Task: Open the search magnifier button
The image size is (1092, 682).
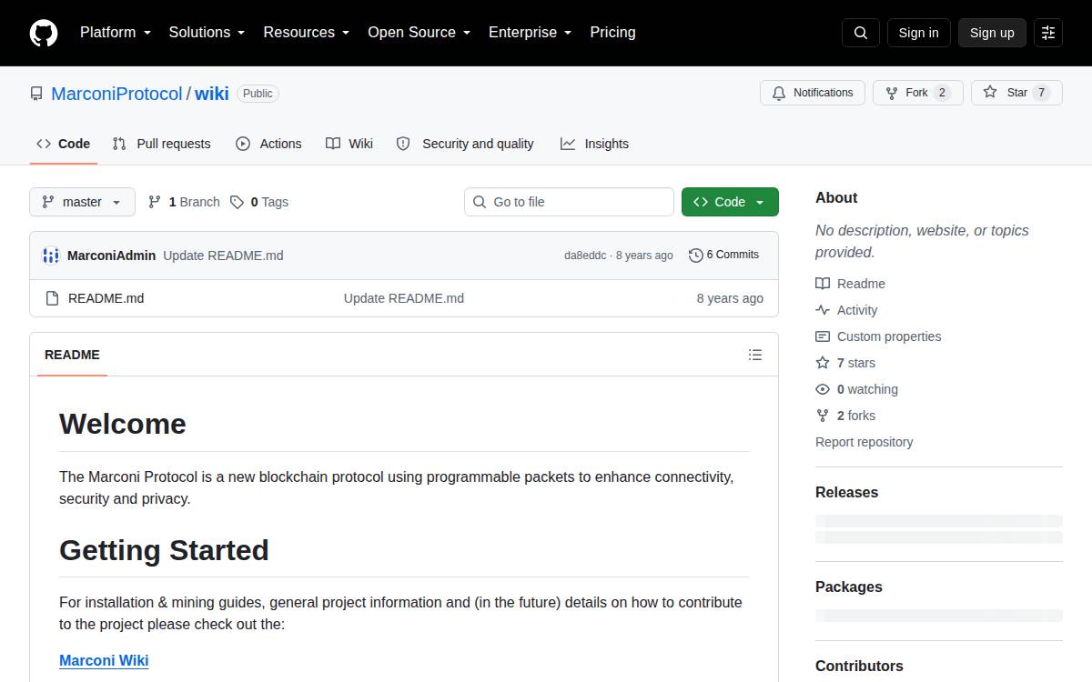Action: 861,33
